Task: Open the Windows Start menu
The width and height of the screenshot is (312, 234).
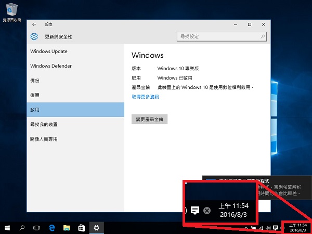Action: click(7, 228)
